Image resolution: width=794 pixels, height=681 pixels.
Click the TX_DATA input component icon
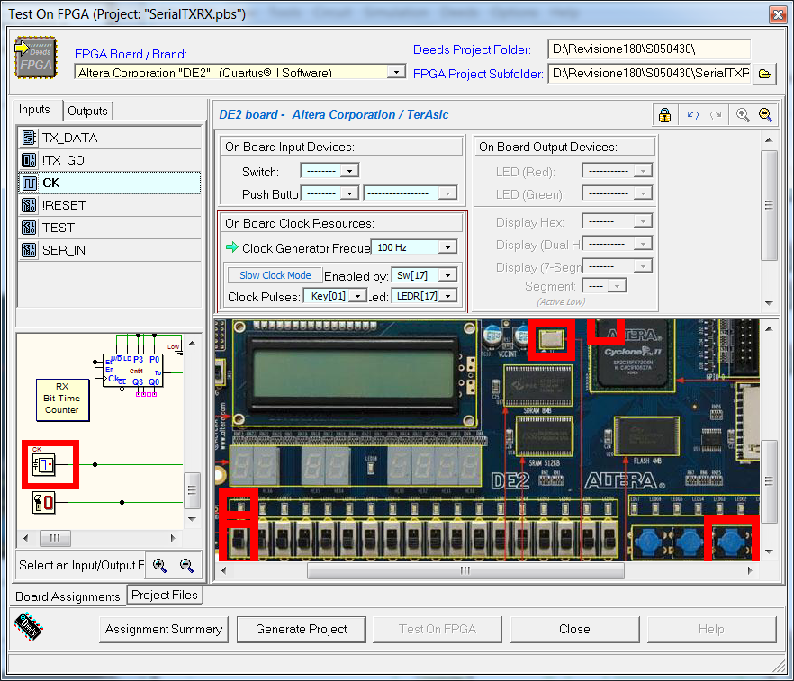point(30,138)
